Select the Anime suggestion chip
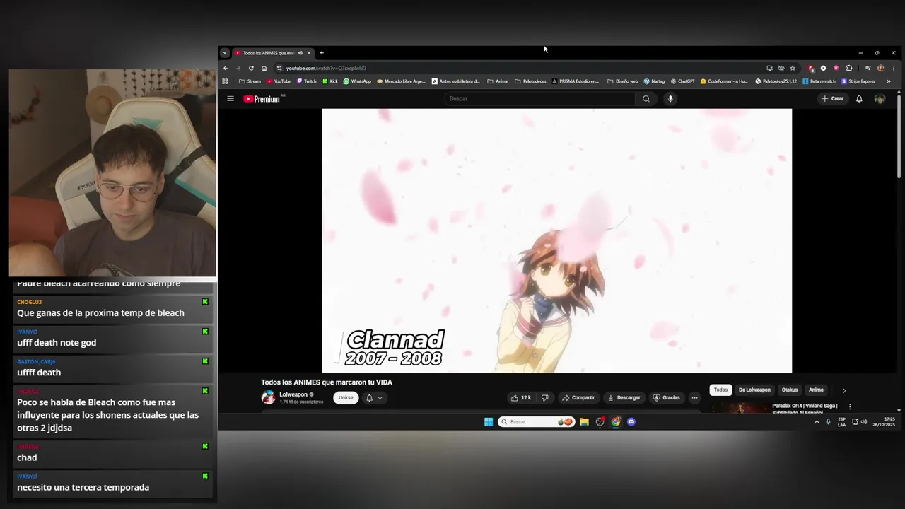This screenshot has height=509, width=905. coord(816,390)
